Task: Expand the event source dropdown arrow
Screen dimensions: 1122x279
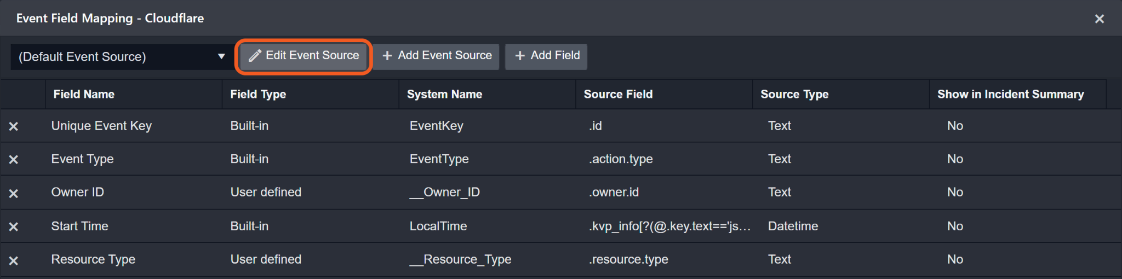Action: 221,56
